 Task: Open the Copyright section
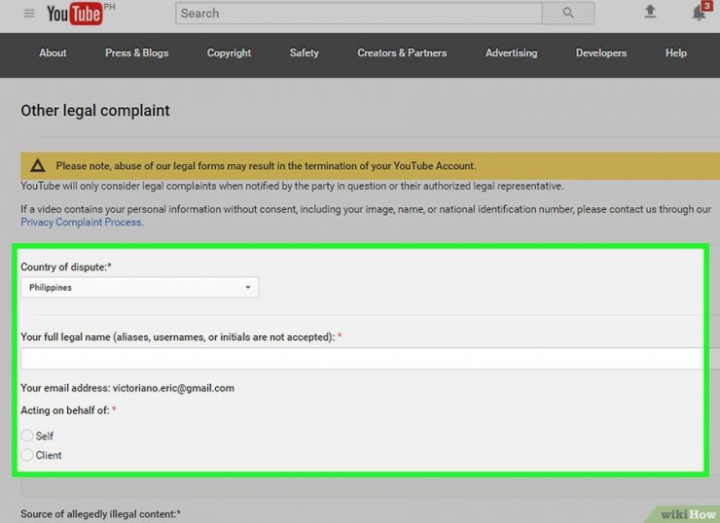coord(229,53)
